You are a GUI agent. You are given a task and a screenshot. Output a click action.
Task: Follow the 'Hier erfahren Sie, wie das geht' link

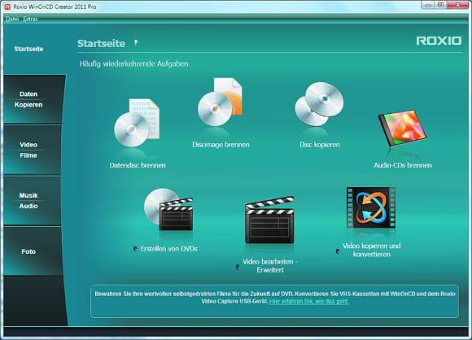tap(309, 301)
